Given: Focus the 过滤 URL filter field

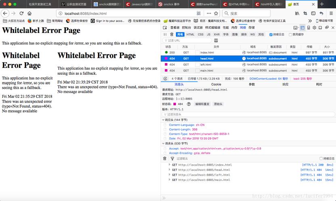Looking at the screenshot, I should pos(187,40).
